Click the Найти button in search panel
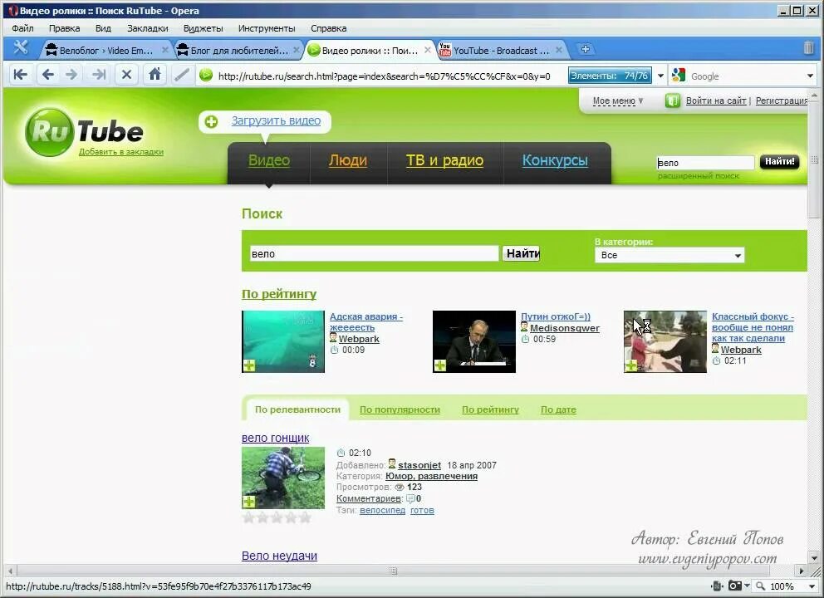The image size is (824, 598). pos(521,254)
